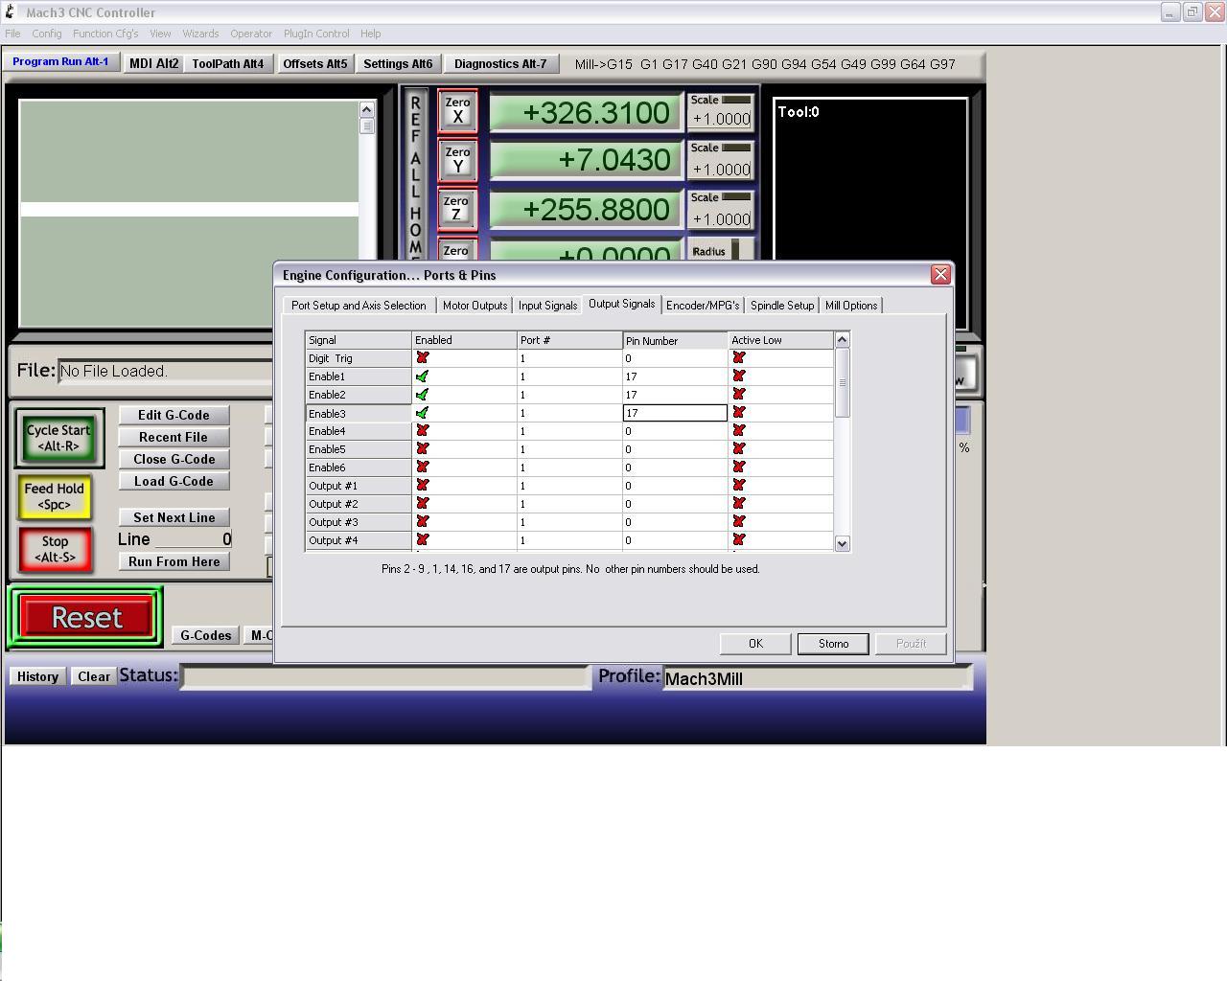Edit Pin Number field for Enable3
The height and width of the screenshot is (981, 1227).
click(x=675, y=413)
